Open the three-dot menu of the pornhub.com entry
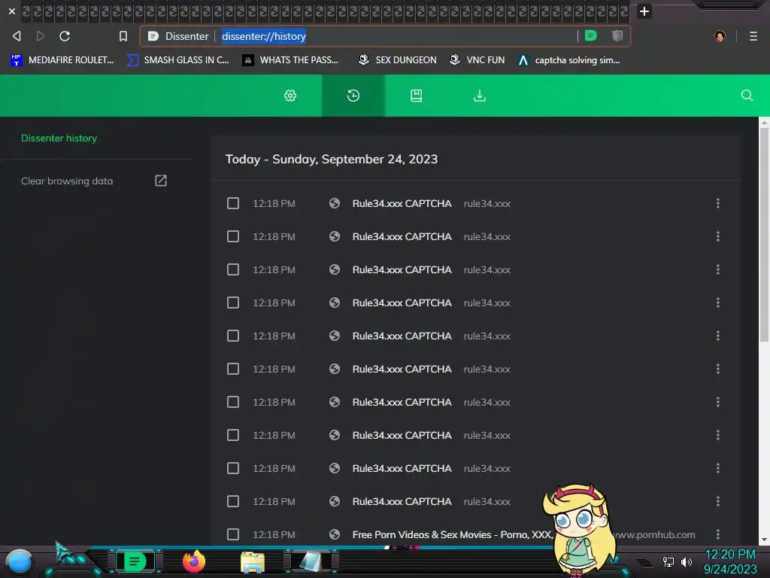Screen dimensions: 770x578 tap(718, 534)
